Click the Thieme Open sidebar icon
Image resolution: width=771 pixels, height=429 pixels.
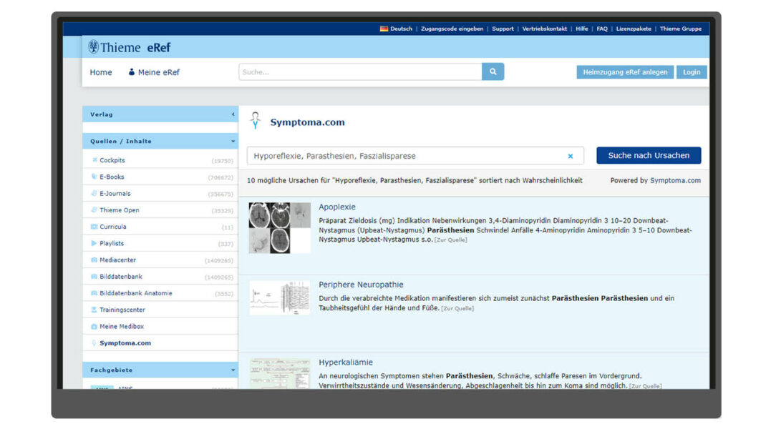point(94,210)
